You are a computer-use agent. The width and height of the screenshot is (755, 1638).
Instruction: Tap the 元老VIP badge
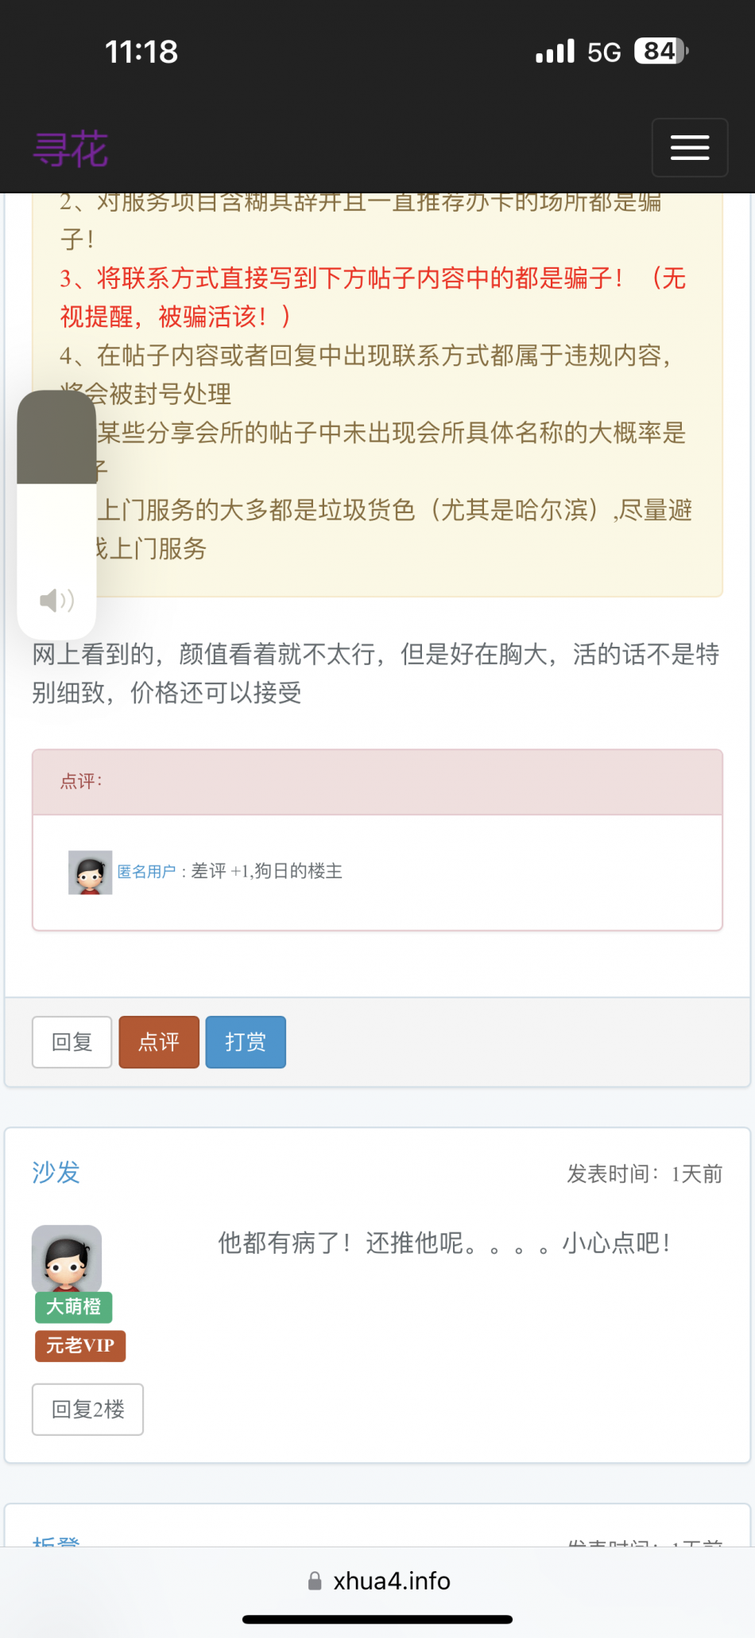tap(79, 1345)
